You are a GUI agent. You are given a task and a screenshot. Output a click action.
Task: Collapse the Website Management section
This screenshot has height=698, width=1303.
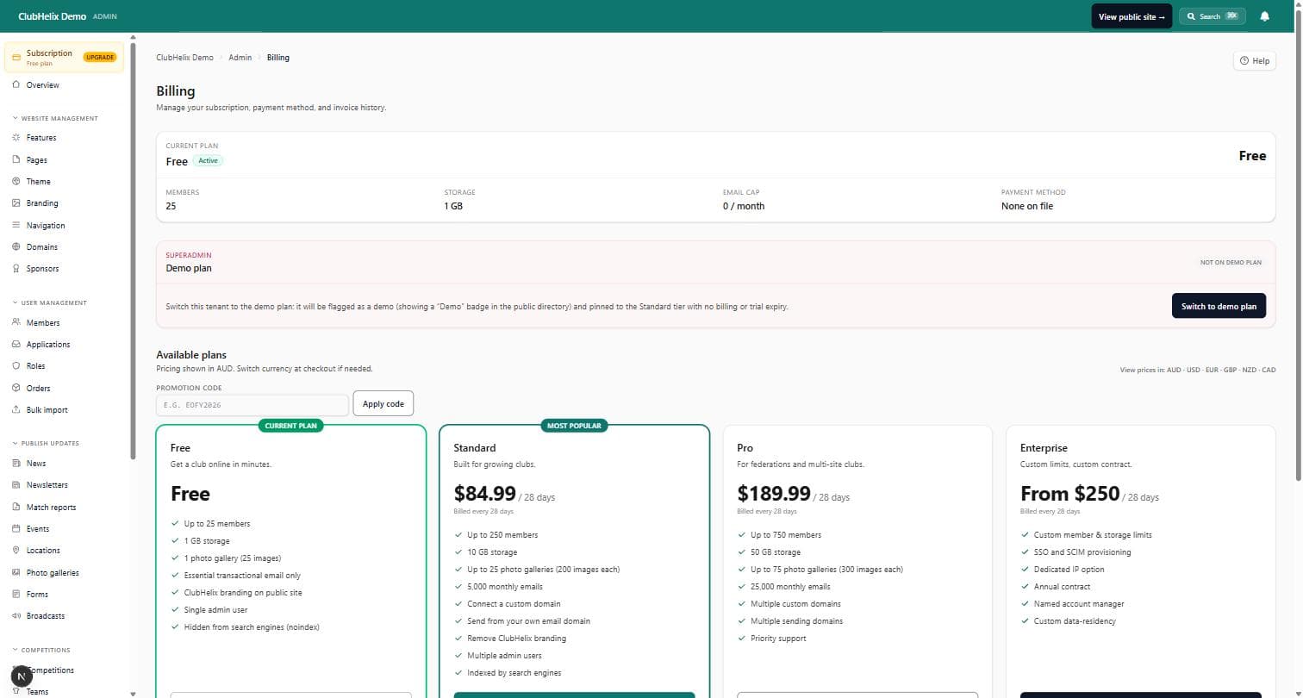(x=55, y=118)
